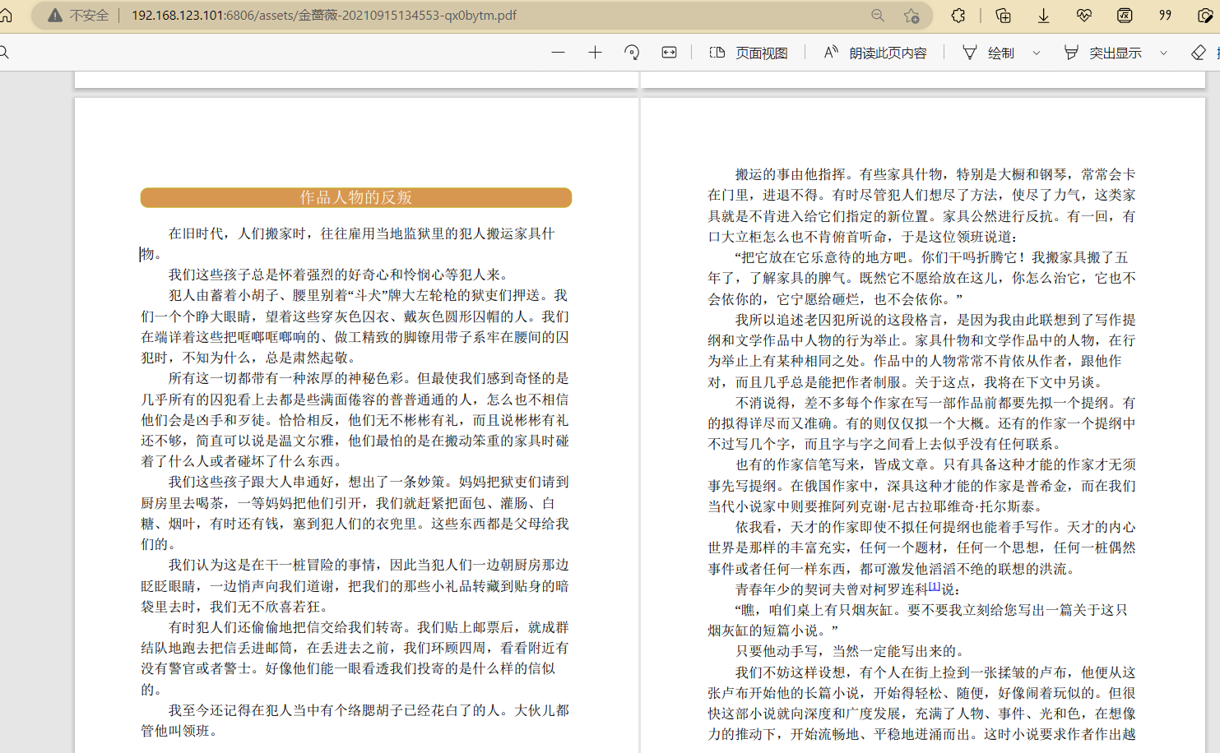Rotate the PDF page
This screenshot has width=1220, height=753.
[632, 53]
